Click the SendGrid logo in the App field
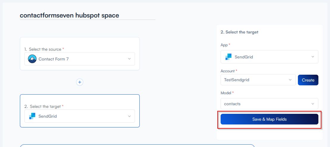The width and height of the screenshot is (330, 147). 228,57
